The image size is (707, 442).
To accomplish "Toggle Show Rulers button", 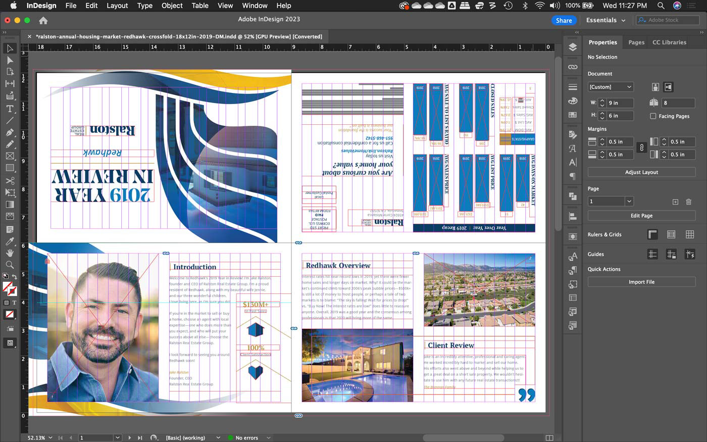I will coord(652,234).
